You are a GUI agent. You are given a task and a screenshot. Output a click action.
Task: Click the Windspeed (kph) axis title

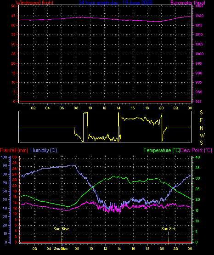pos(34,3)
